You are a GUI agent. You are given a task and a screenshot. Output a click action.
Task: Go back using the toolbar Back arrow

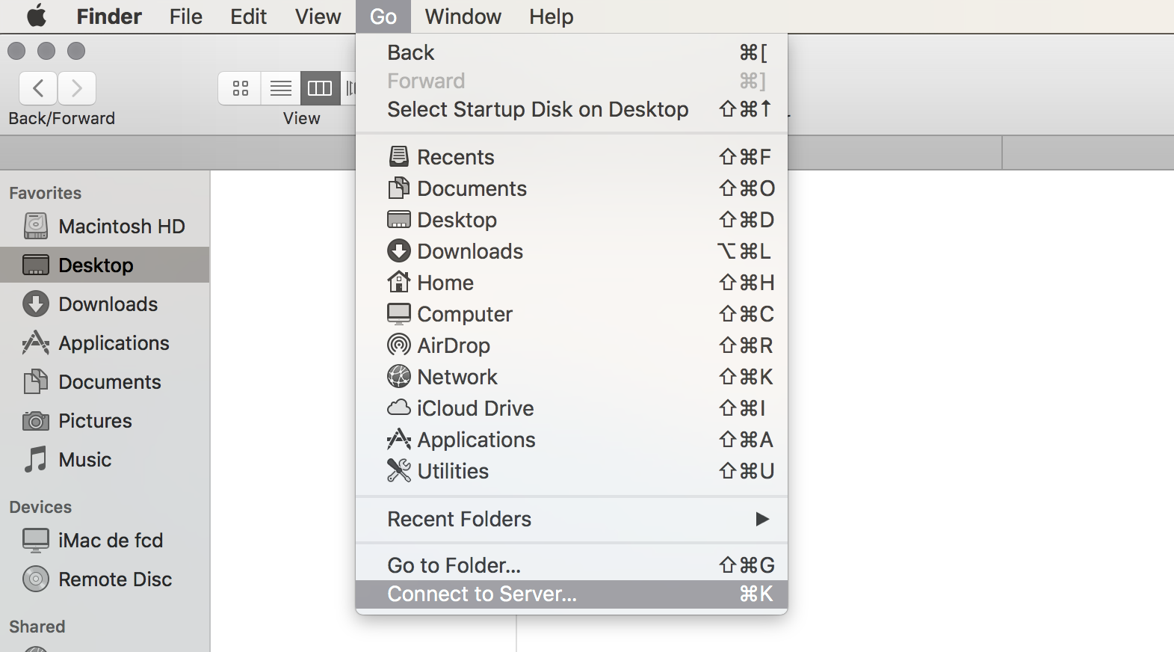coord(38,88)
